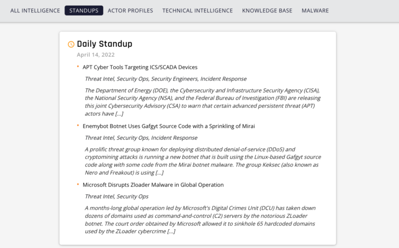Screen dimensions: 399x248
Task: Go to the Technical Intelligence tab
Action: coord(197,11)
